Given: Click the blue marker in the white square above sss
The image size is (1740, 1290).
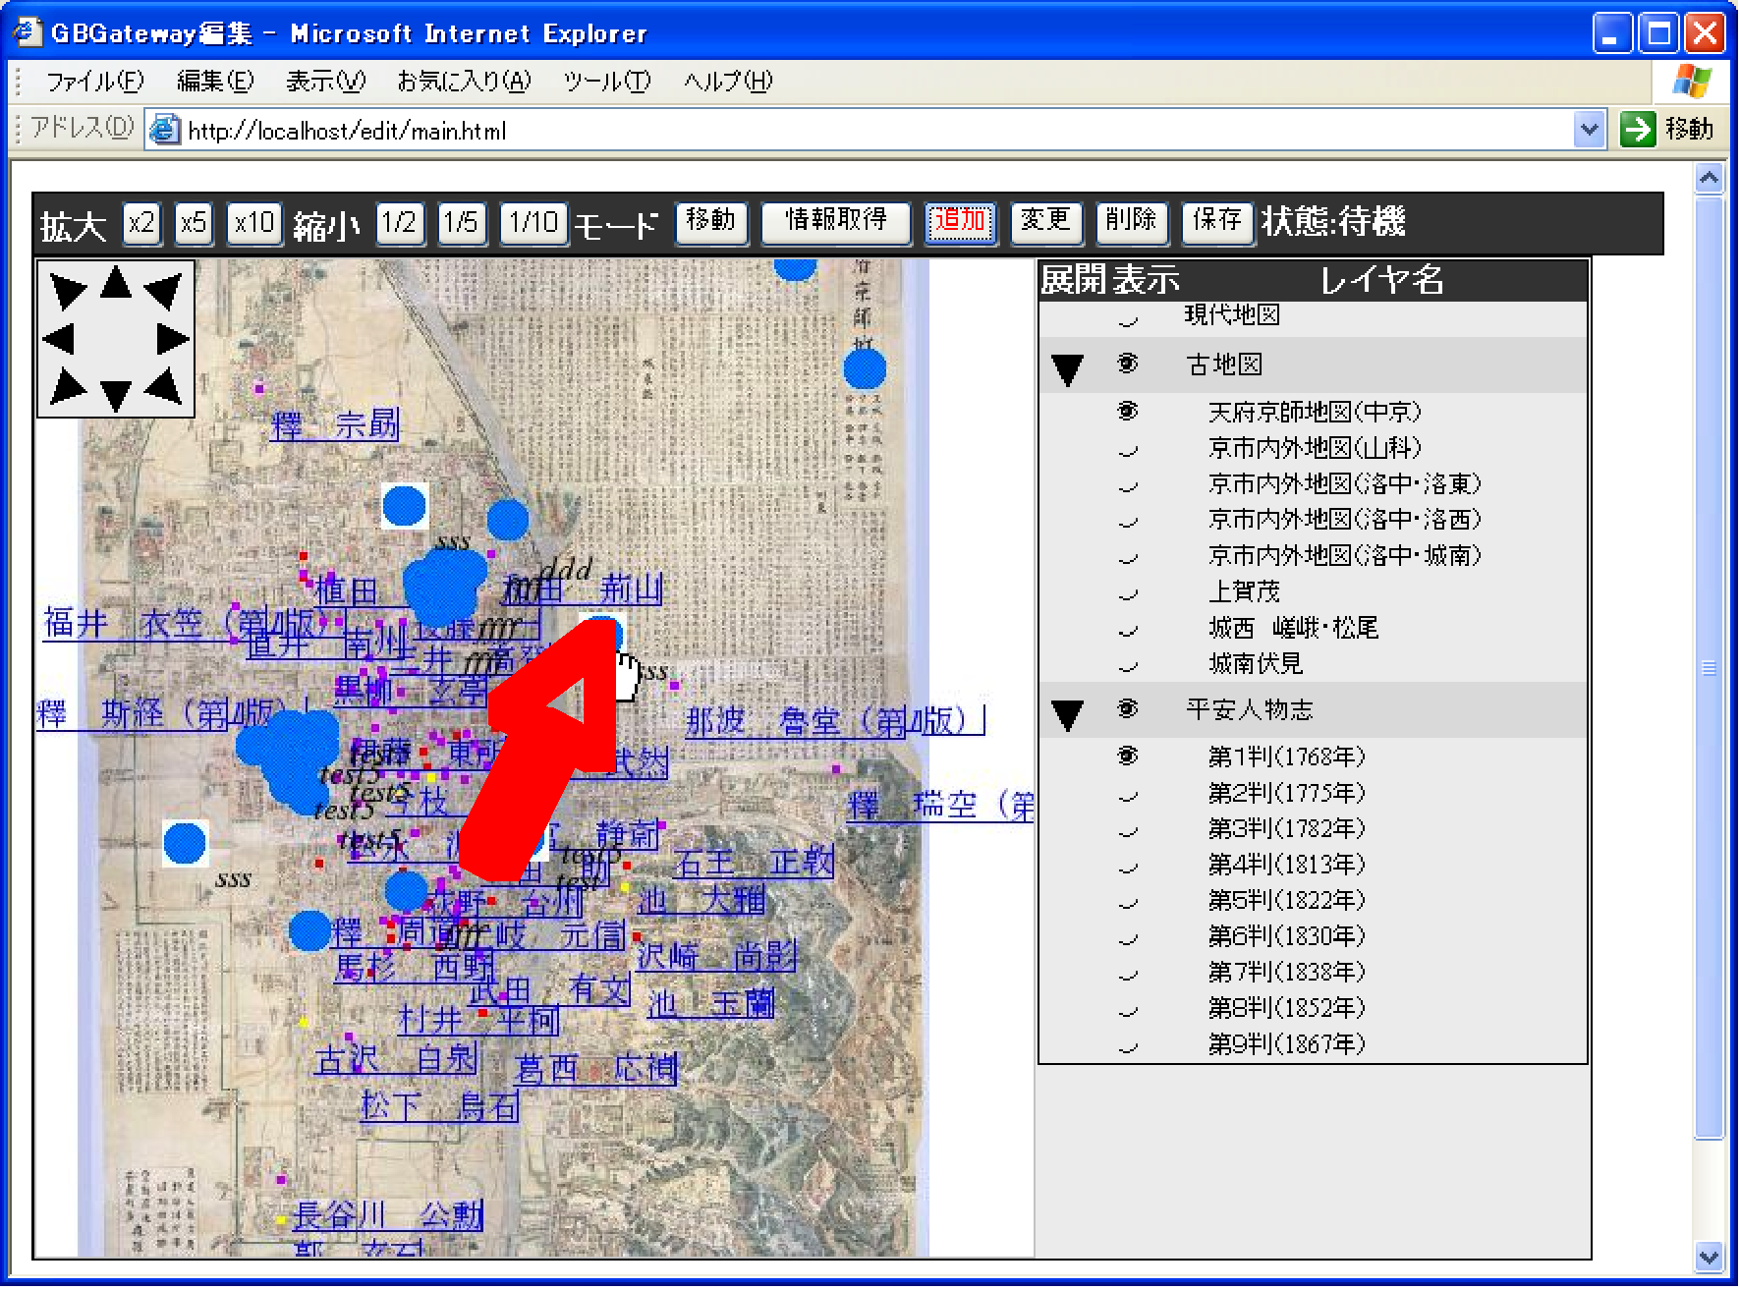Looking at the screenshot, I should [x=185, y=843].
